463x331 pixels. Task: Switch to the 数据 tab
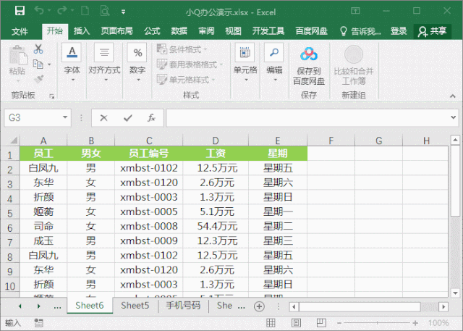click(179, 30)
